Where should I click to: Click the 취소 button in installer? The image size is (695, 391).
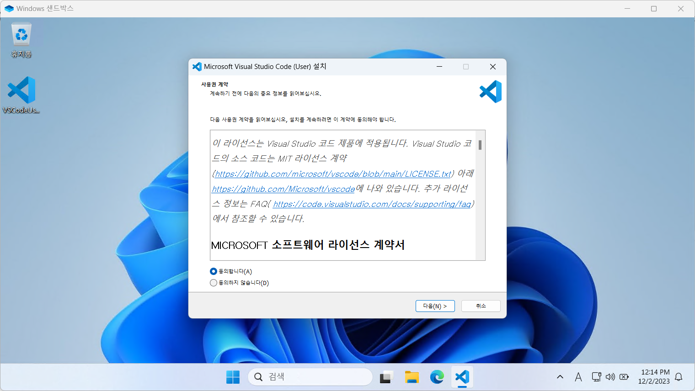481,306
